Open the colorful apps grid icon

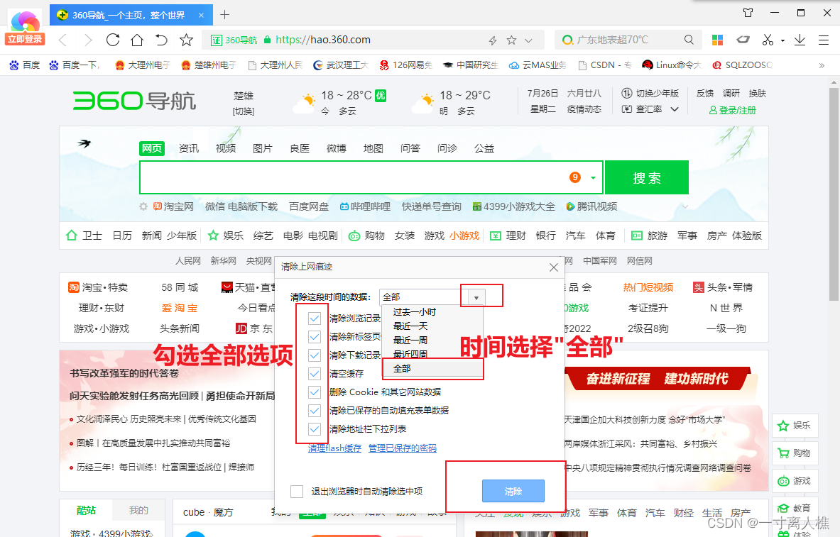pos(717,40)
